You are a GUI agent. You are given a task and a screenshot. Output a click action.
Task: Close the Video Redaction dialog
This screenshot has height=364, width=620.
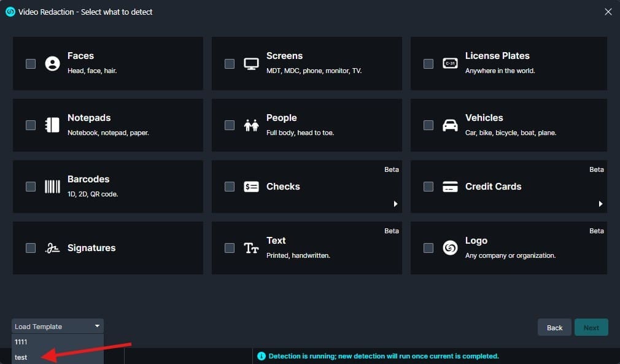pyautogui.click(x=608, y=12)
